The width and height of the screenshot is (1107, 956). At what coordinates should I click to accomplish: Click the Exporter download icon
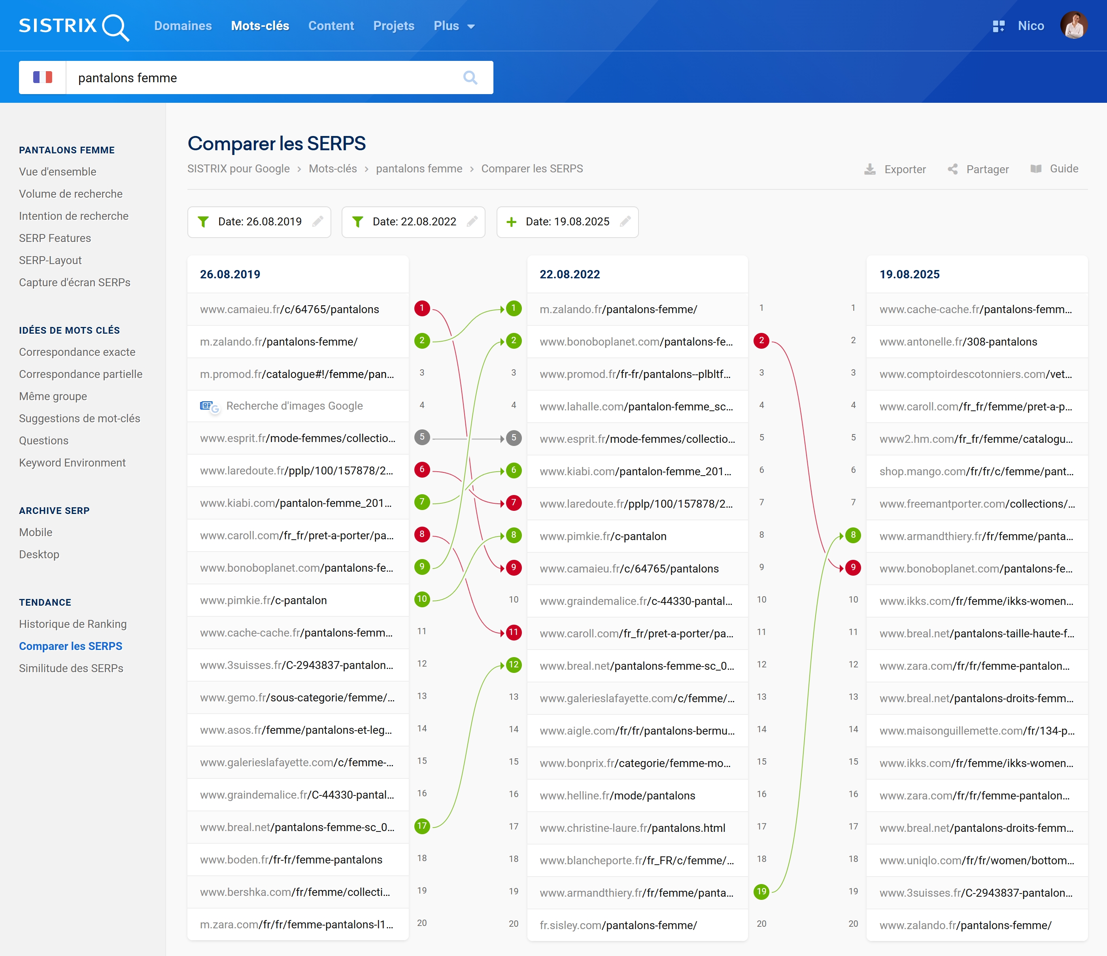pos(870,169)
